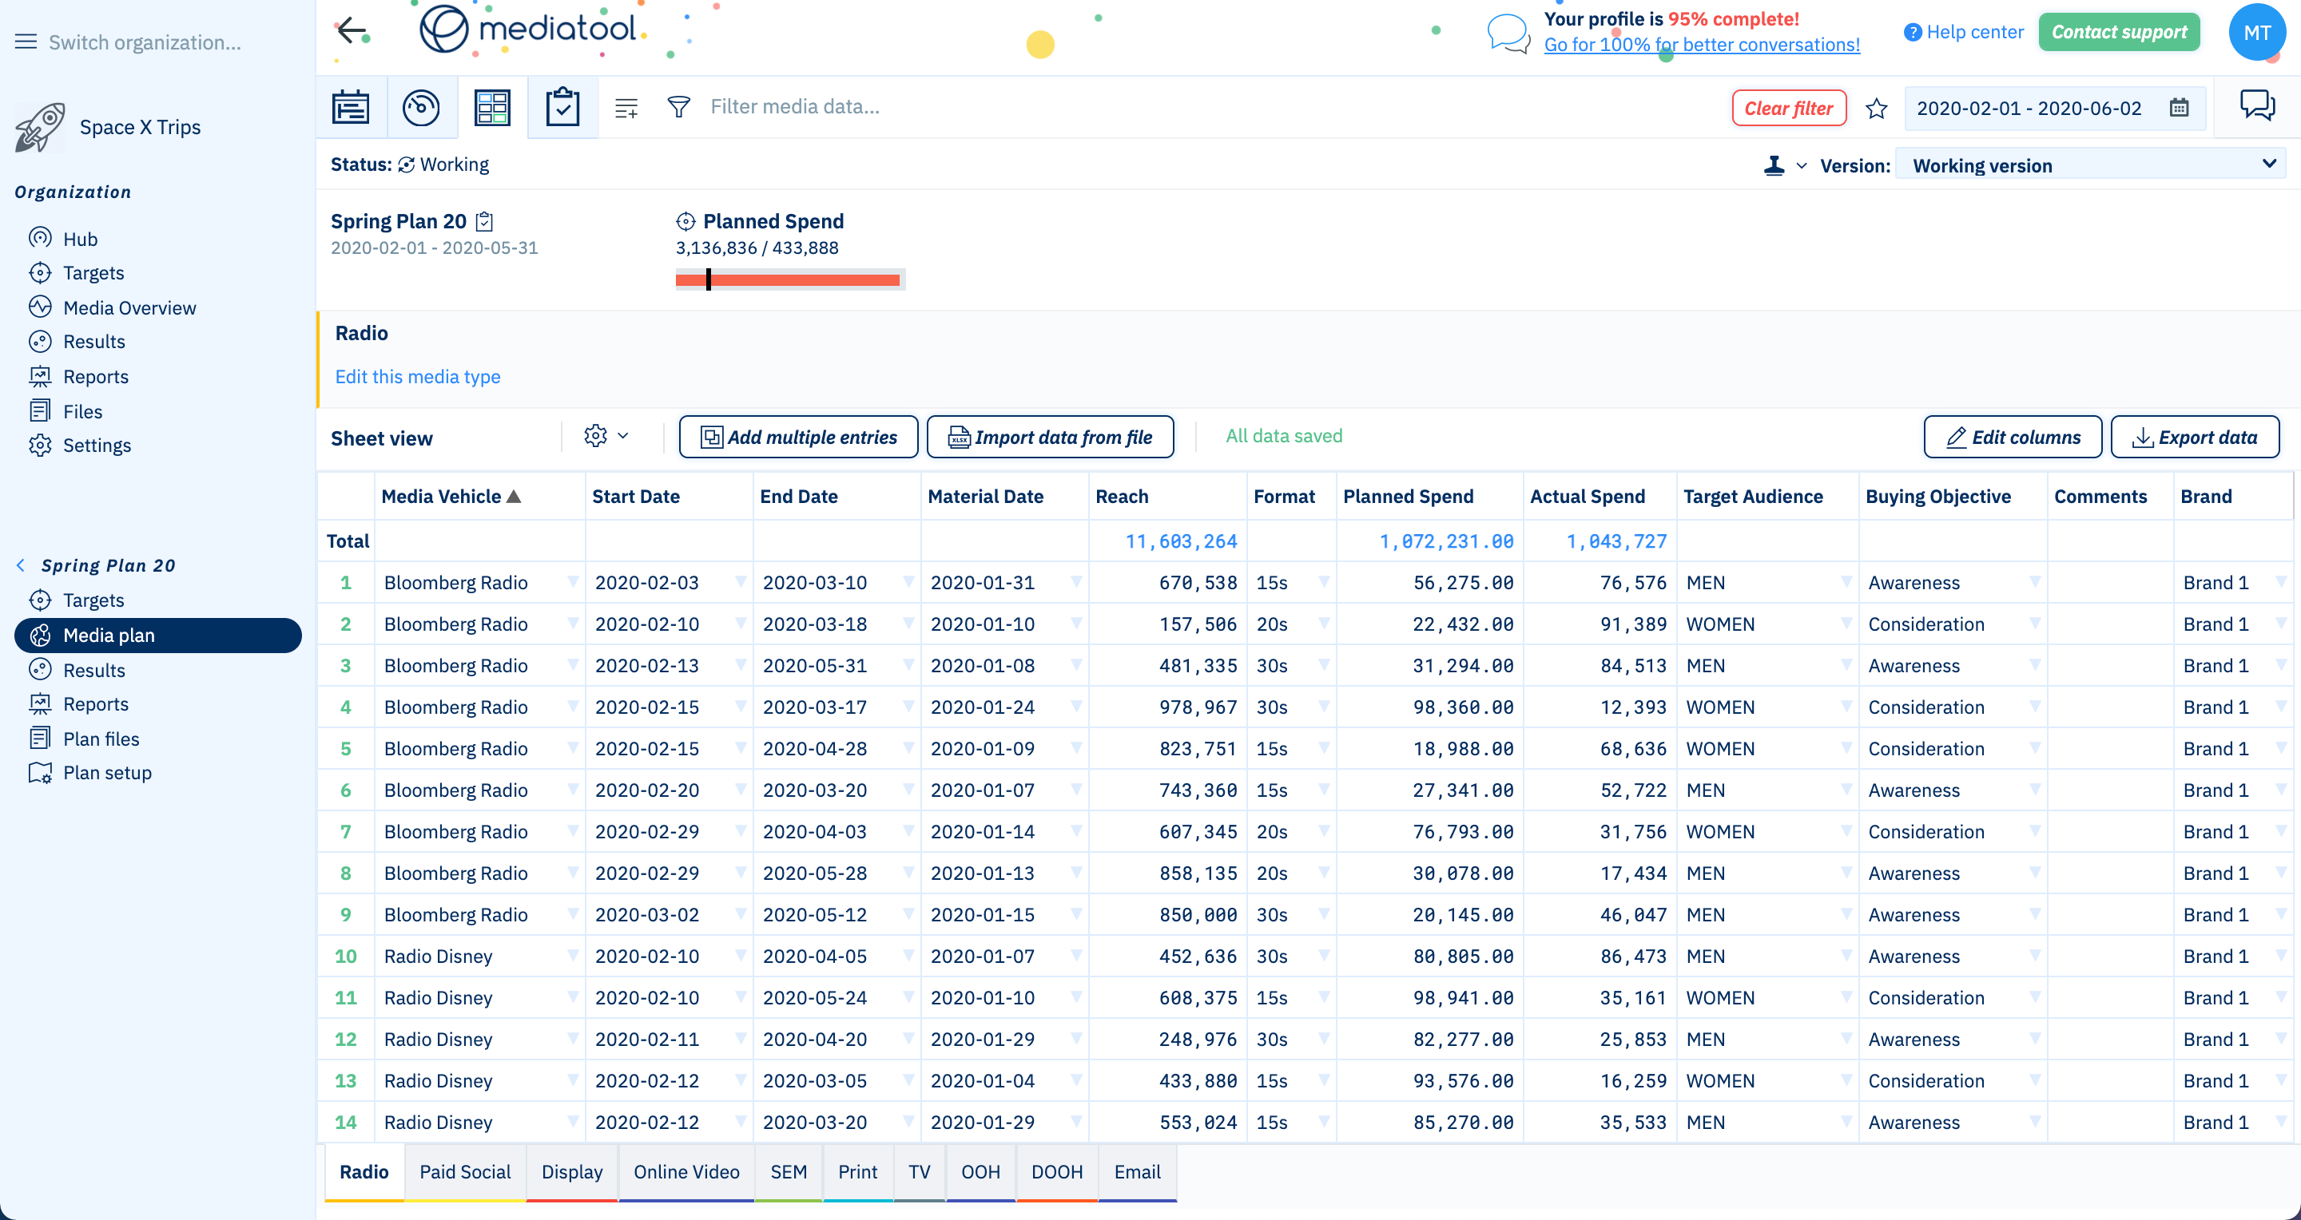Open the chat comments panel icon
2301x1220 pixels.
[2256, 105]
